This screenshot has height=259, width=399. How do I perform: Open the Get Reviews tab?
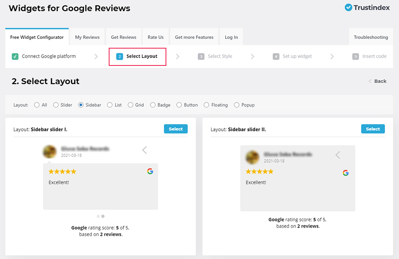point(124,37)
